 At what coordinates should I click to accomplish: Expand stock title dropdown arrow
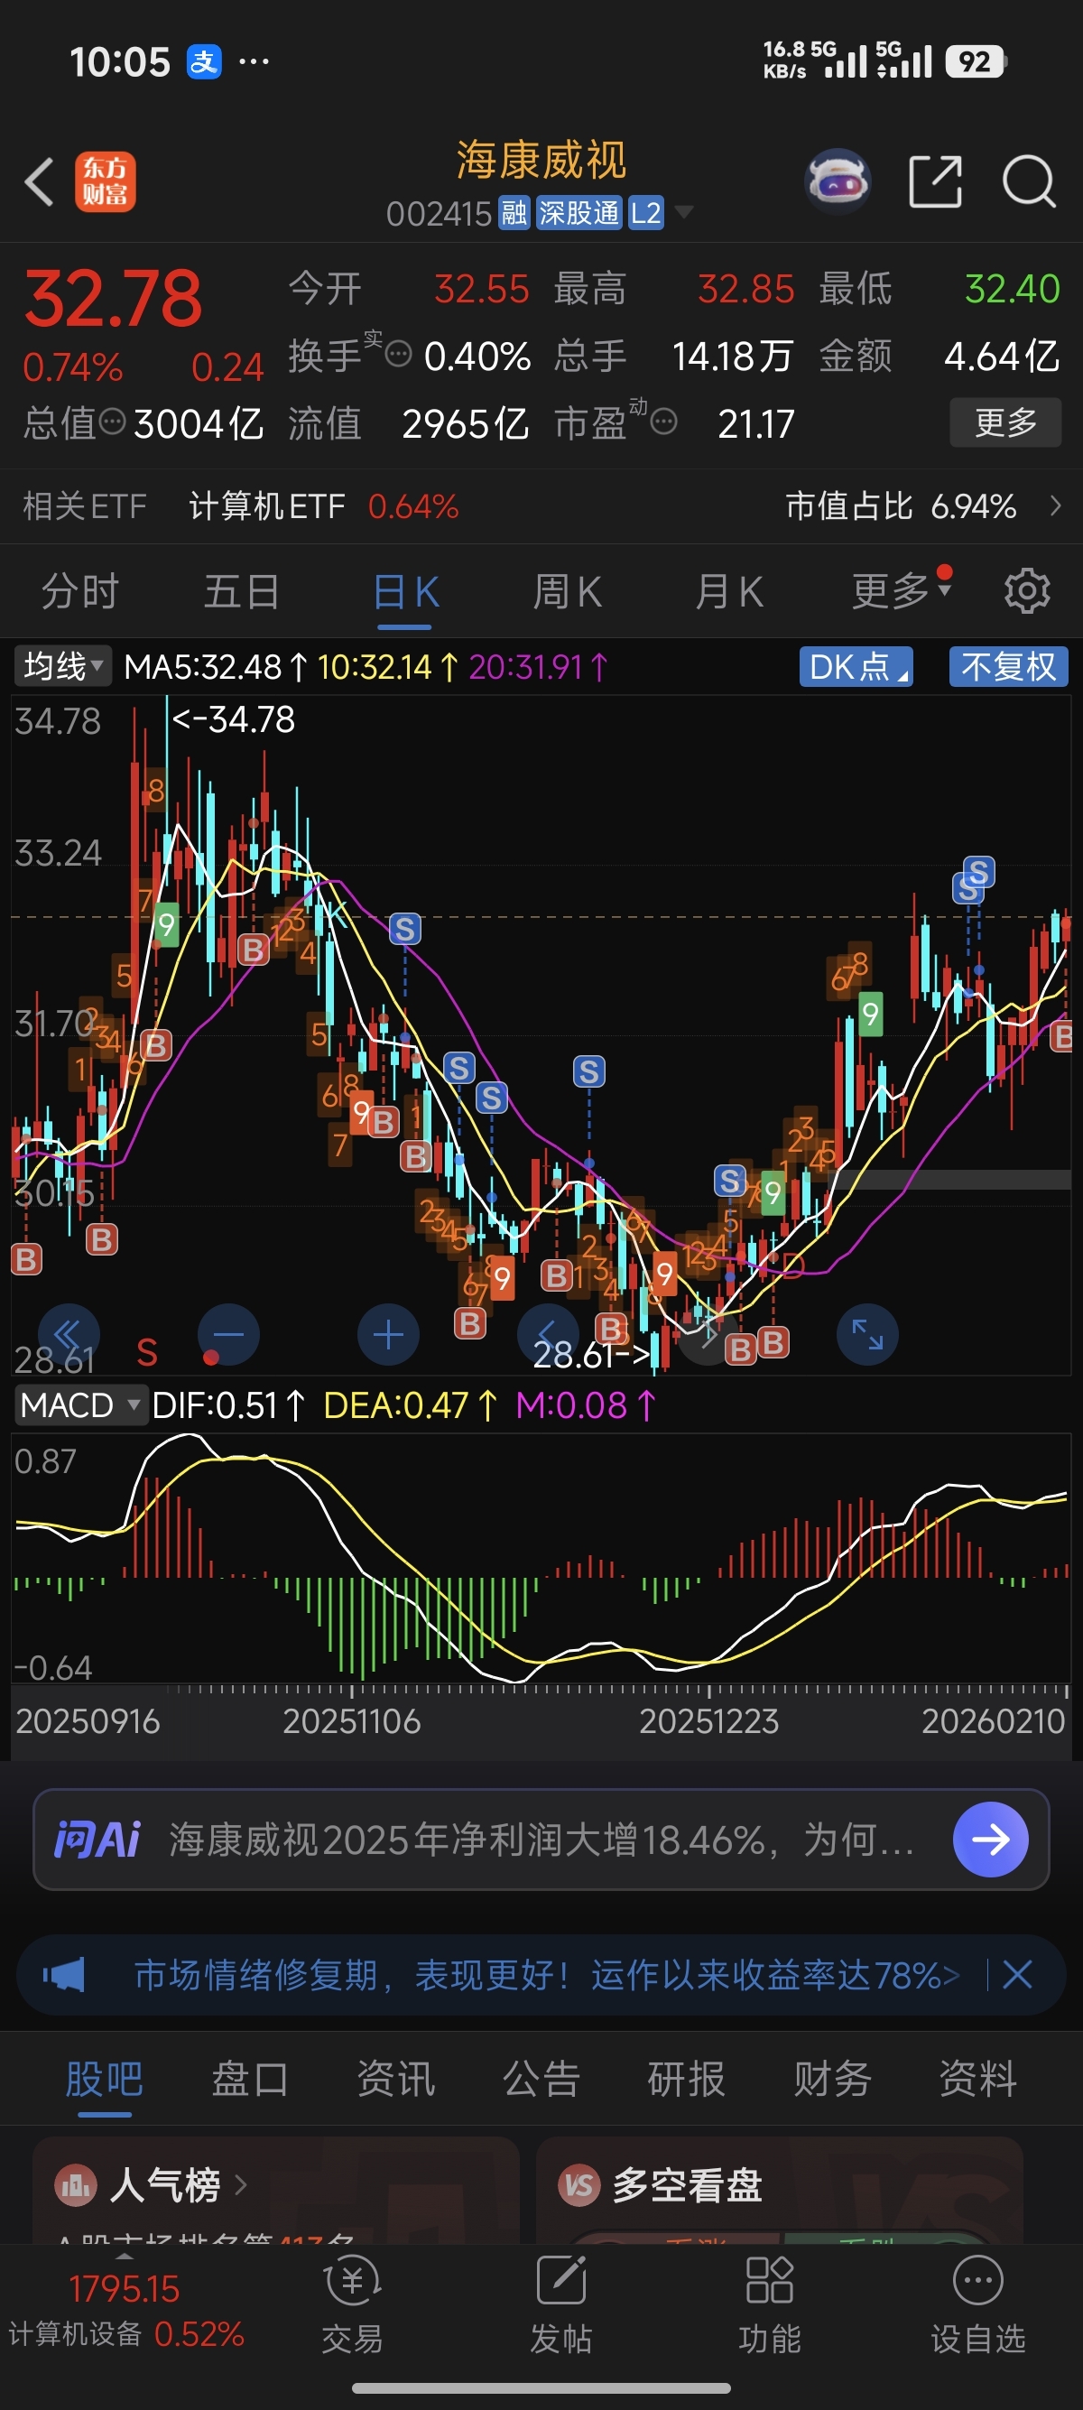684,212
